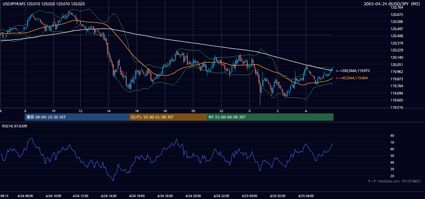Select the Tokyo 08:00-15:30 JST session bar
Viewport: 425px width, 199px height.
tap(77, 117)
